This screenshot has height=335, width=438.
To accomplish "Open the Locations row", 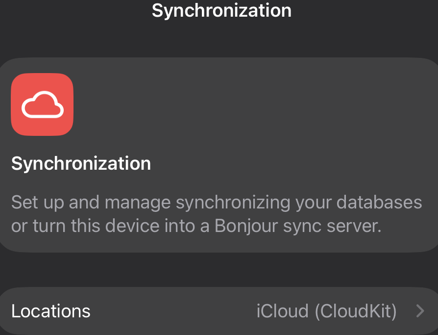I will pyautogui.click(x=219, y=311).
